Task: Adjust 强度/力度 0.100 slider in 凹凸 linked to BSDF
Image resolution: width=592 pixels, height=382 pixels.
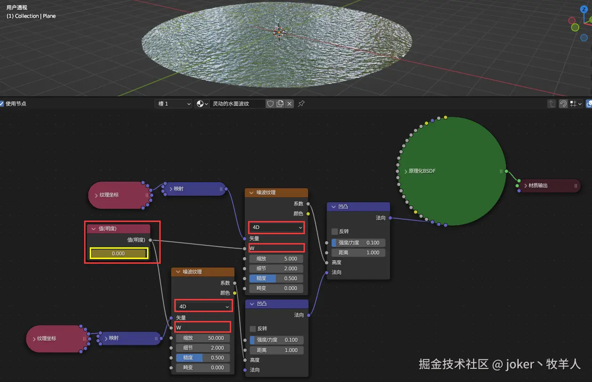Action: click(358, 243)
